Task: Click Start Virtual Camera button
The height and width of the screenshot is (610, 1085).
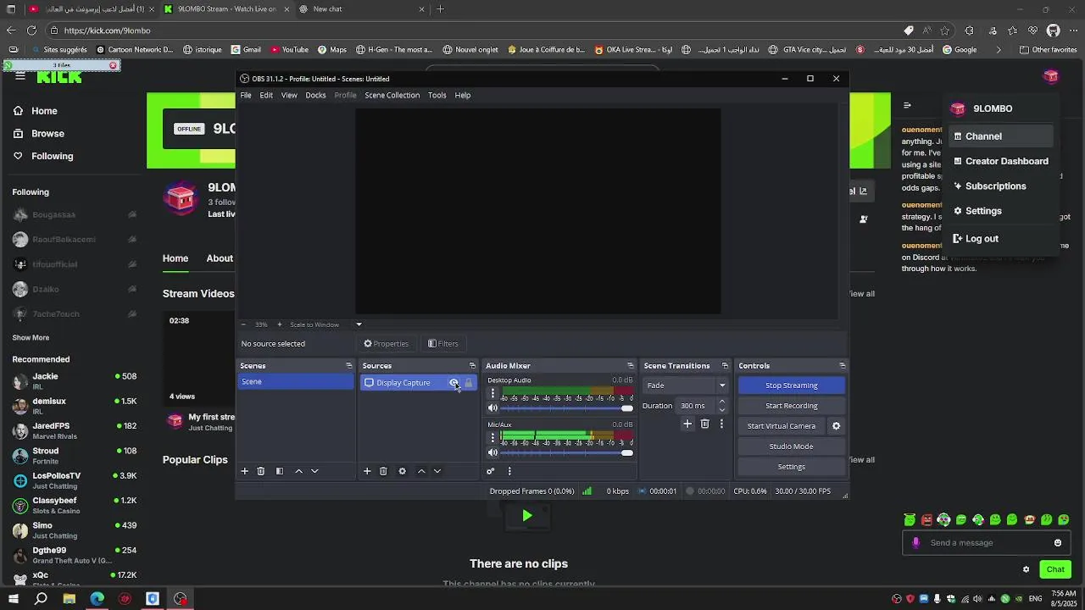Action: click(x=782, y=426)
